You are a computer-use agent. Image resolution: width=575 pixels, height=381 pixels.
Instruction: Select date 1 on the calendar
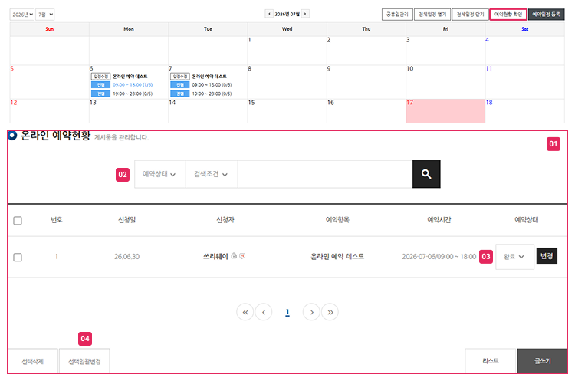click(x=287, y=51)
